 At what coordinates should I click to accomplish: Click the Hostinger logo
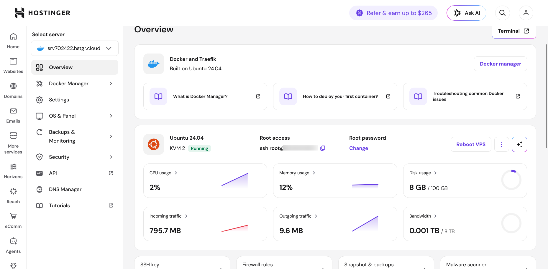click(42, 13)
